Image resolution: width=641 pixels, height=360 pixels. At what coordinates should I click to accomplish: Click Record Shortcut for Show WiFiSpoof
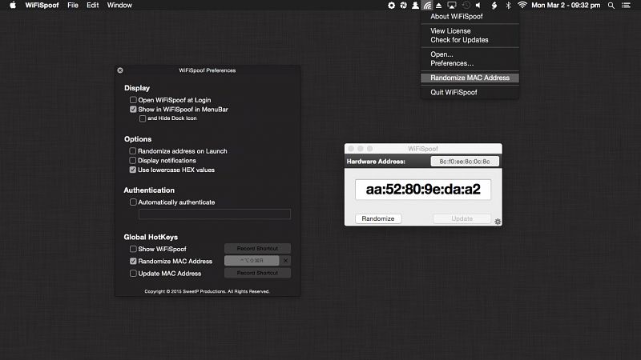click(x=257, y=249)
